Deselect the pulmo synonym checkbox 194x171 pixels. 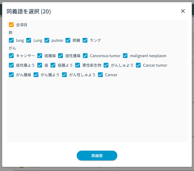(x=47, y=40)
